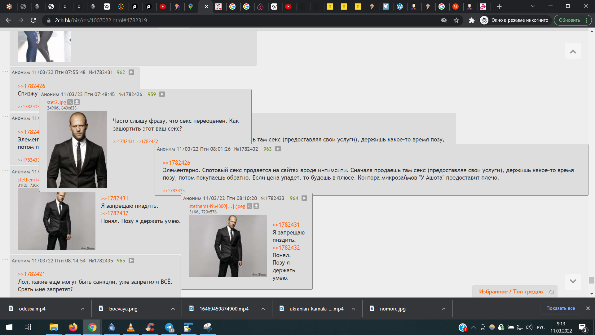Enlarge Statham portrait thumbnail in post 1782426
Image resolution: width=595 pixels, height=335 pixels.
pos(77,150)
